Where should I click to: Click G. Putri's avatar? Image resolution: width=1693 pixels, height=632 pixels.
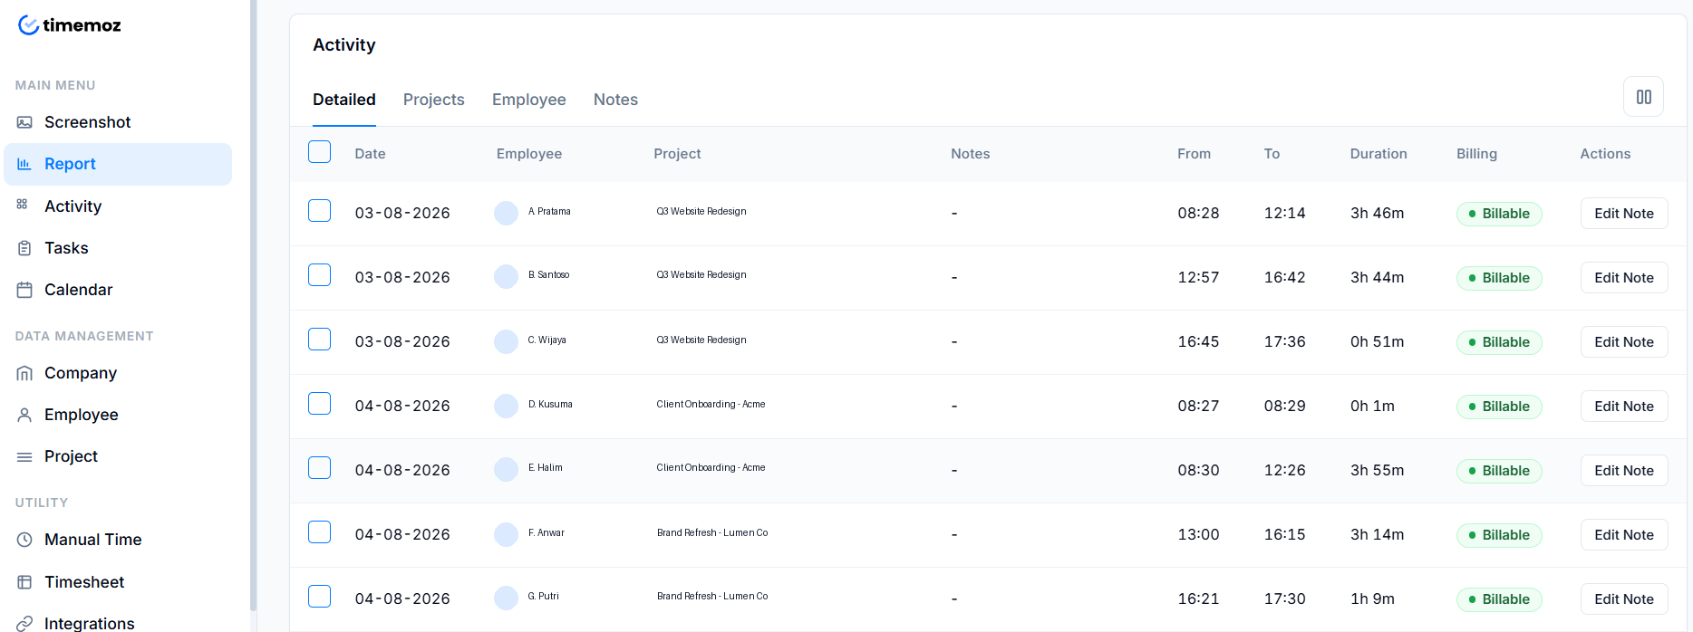(x=506, y=598)
